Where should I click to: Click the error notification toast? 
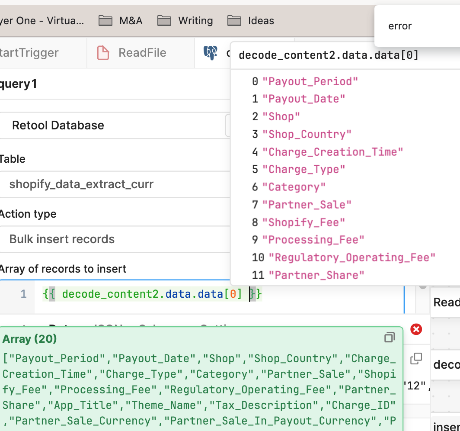(x=417, y=26)
